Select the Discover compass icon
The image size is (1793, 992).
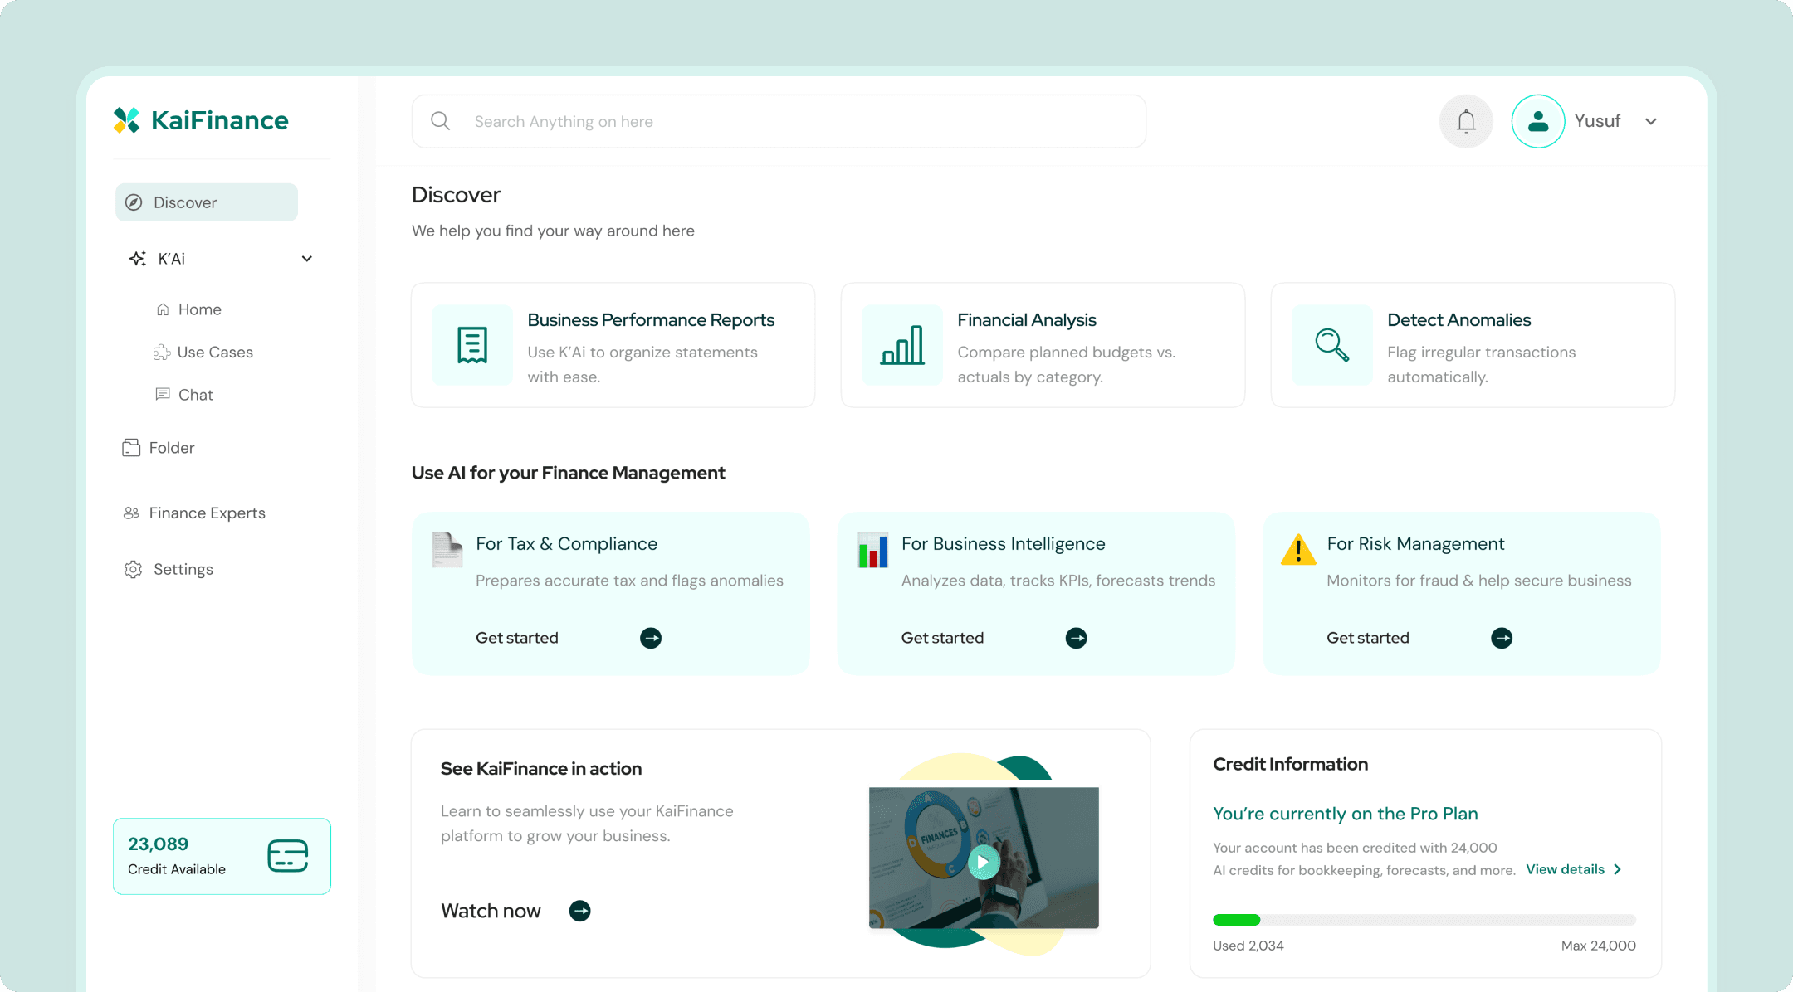pyautogui.click(x=134, y=202)
